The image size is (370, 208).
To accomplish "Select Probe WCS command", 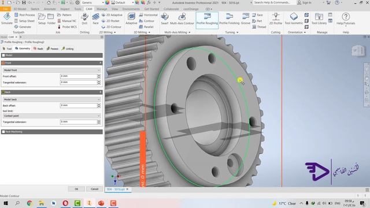I will pyautogui.click(x=67, y=27).
